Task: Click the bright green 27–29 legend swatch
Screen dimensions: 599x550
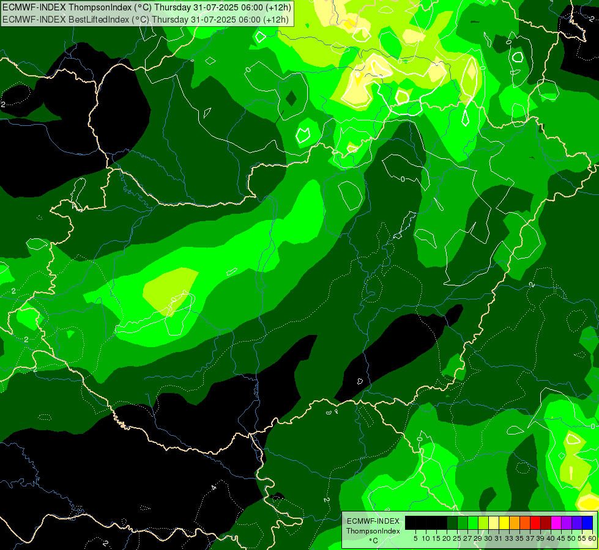Action: [x=473, y=522]
